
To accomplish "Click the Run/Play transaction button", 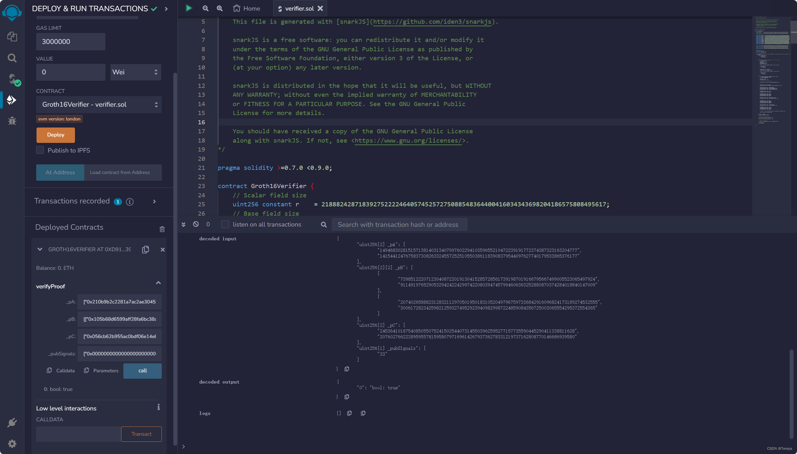I will click(189, 9).
